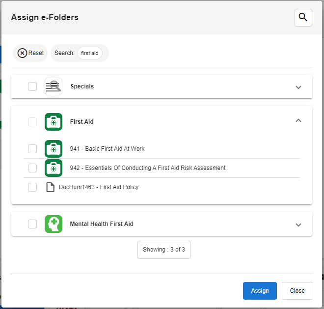Click the 942 Risk Assessment course icon
Image resolution: width=324 pixels, height=309 pixels.
tap(54, 168)
